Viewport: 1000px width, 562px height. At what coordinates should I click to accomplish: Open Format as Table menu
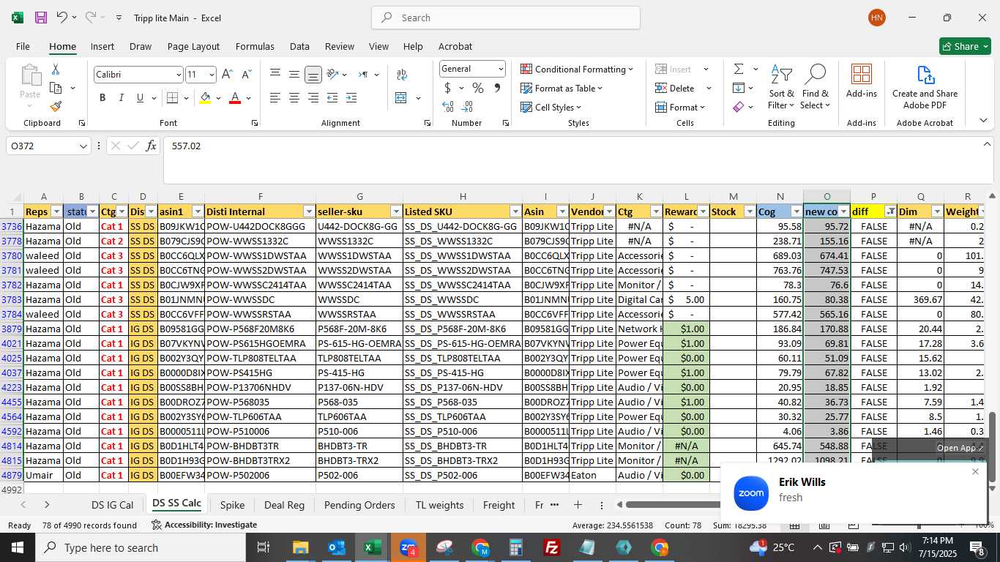click(x=561, y=88)
